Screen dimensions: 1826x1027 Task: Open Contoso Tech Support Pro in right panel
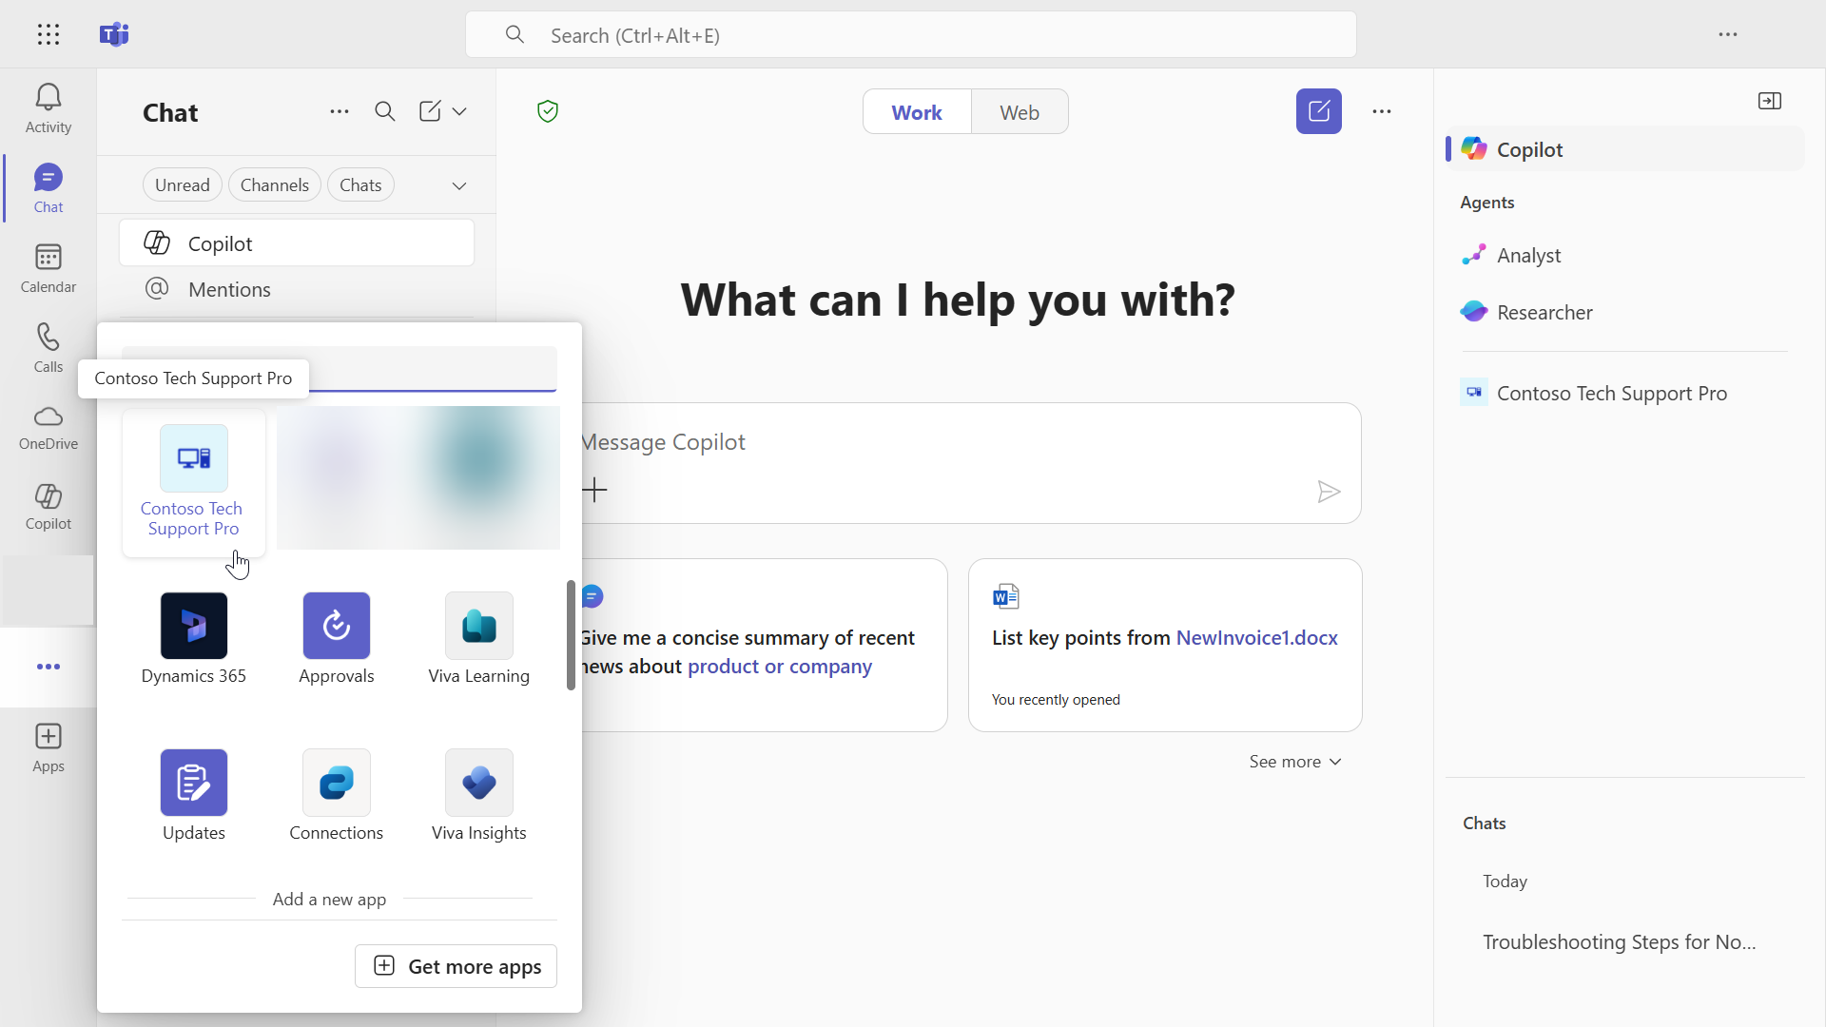pyautogui.click(x=1624, y=393)
